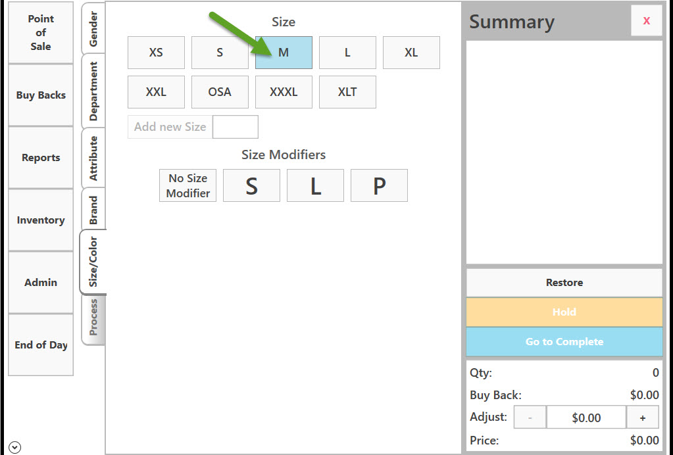Screen dimensions: 673x455
Task: Open the Admin section
Action: pyautogui.click(x=41, y=282)
